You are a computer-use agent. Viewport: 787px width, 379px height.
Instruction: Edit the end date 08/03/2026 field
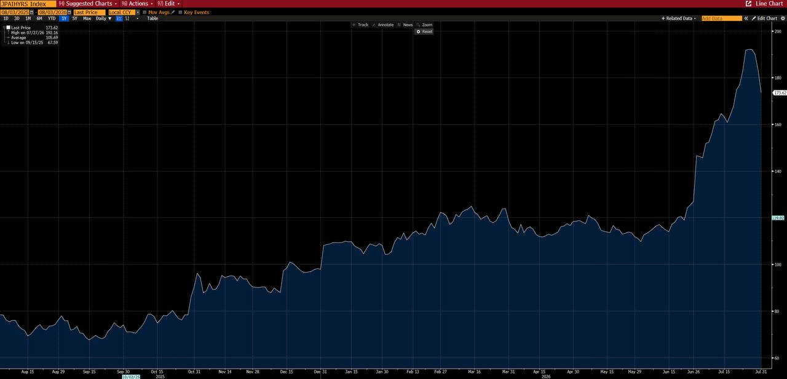[52, 12]
